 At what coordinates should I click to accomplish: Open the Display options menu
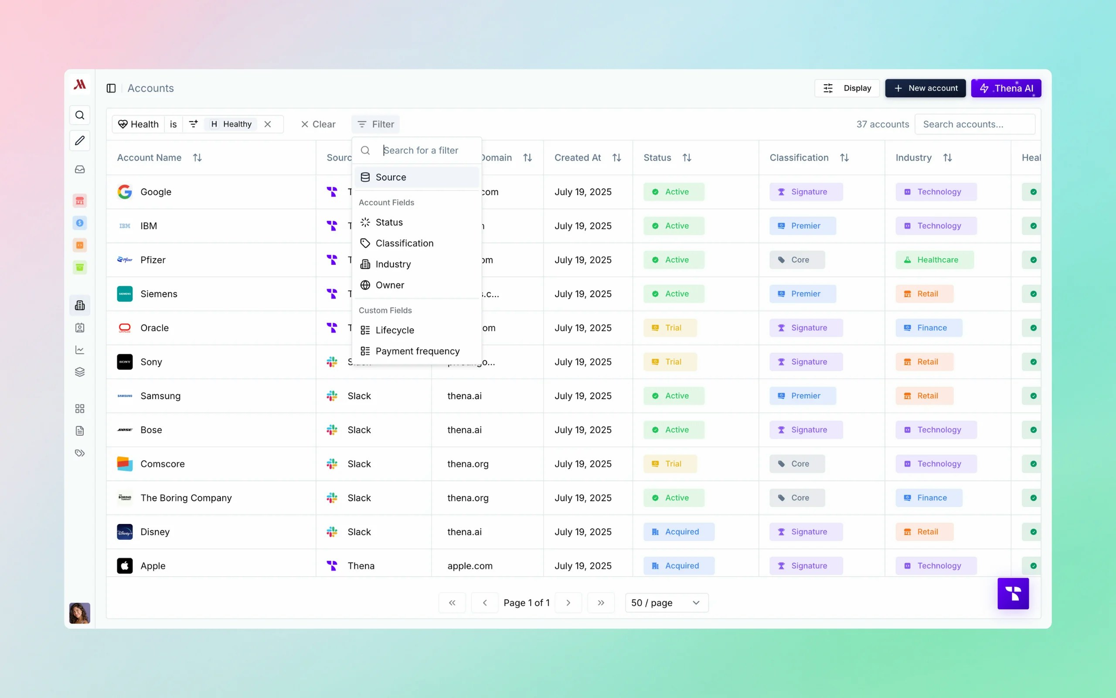tap(847, 88)
